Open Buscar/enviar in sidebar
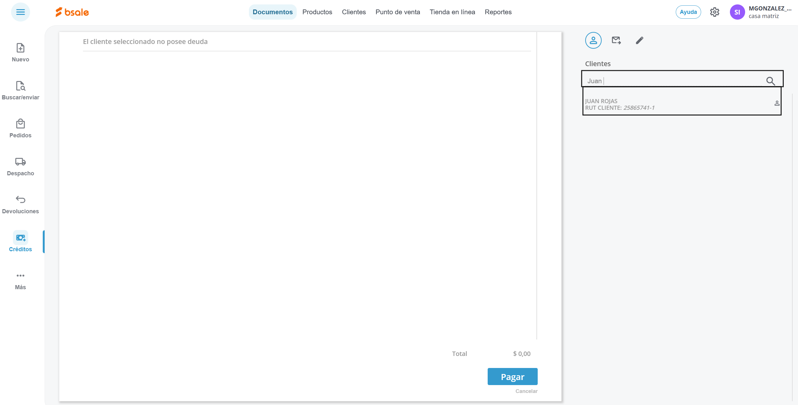 20,86
